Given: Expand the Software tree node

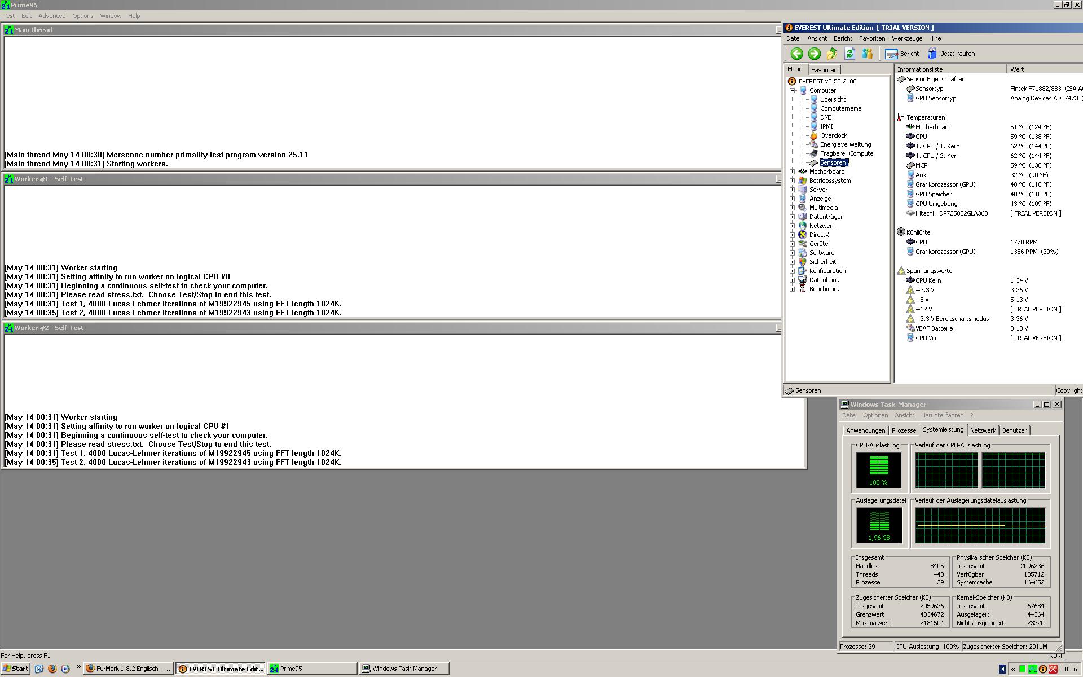Looking at the screenshot, I should [x=792, y=253].
